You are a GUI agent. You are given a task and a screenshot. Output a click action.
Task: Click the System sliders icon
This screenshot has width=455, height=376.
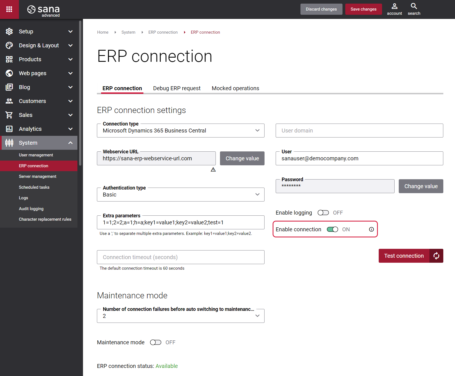click(9, 143)
